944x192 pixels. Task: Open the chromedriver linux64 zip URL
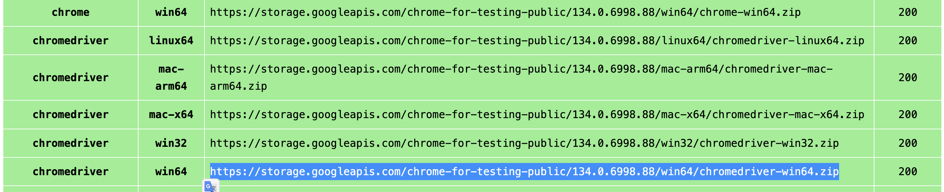coord(537,41)
